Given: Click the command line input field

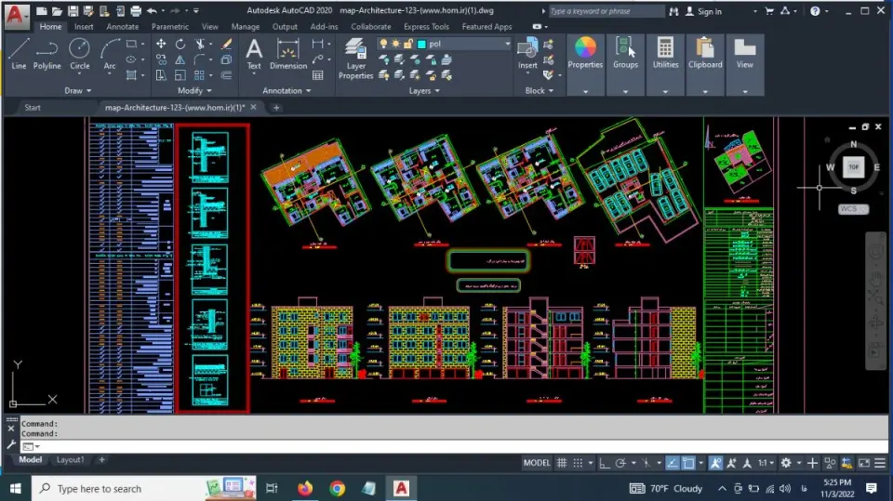Looking at the screenshot, I should coord(454,446).
